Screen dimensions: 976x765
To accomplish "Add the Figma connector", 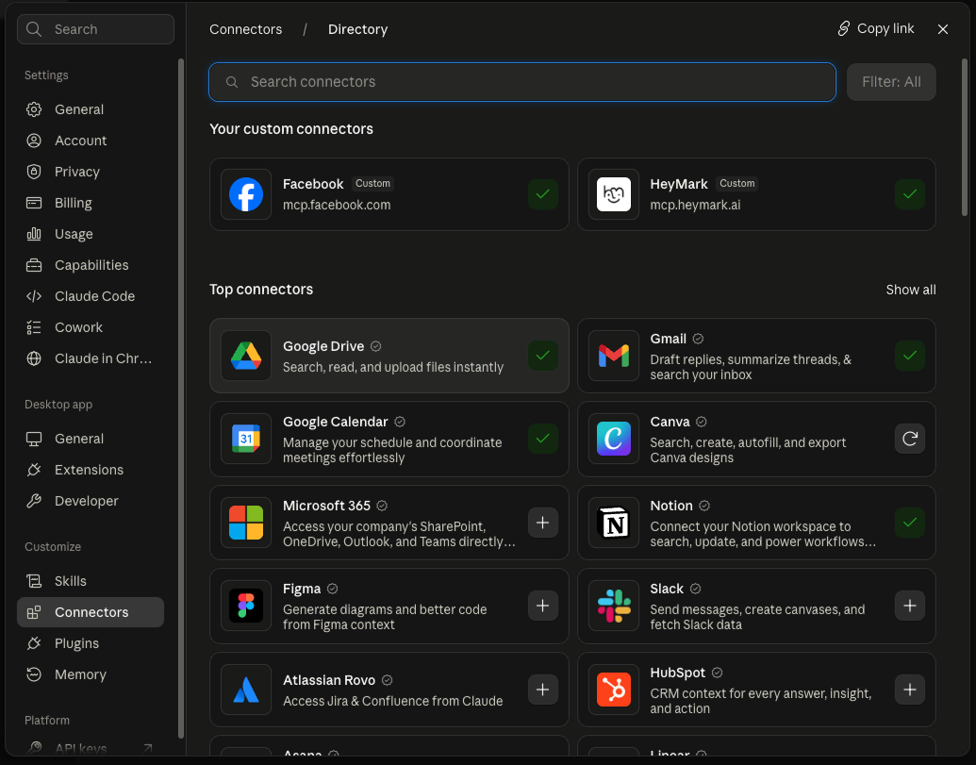I will click(x=543, y=606).
